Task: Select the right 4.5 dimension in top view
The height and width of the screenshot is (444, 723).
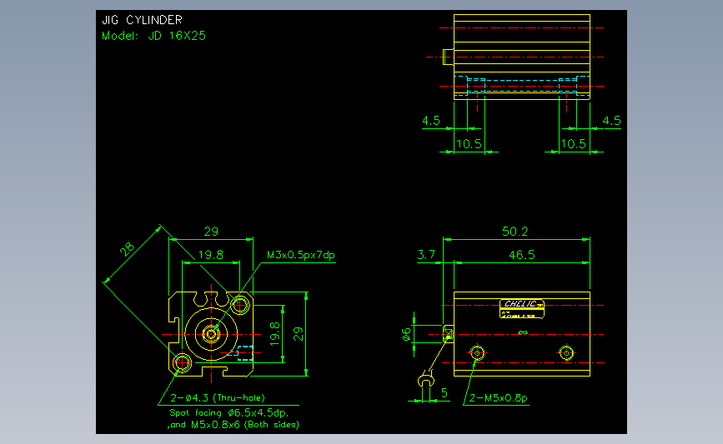Action: 612,121
